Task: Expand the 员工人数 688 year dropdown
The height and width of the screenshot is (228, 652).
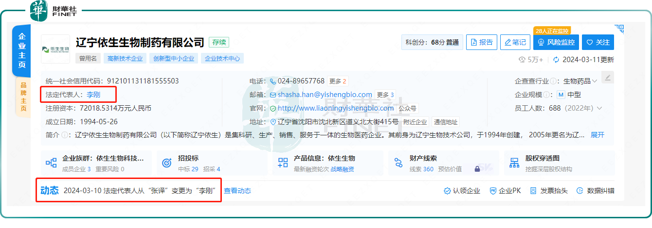Action: point(599,108)
